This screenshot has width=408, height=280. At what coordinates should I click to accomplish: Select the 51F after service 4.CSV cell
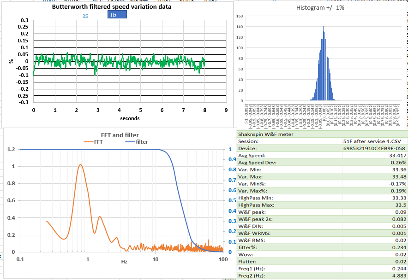pos(375,141)
